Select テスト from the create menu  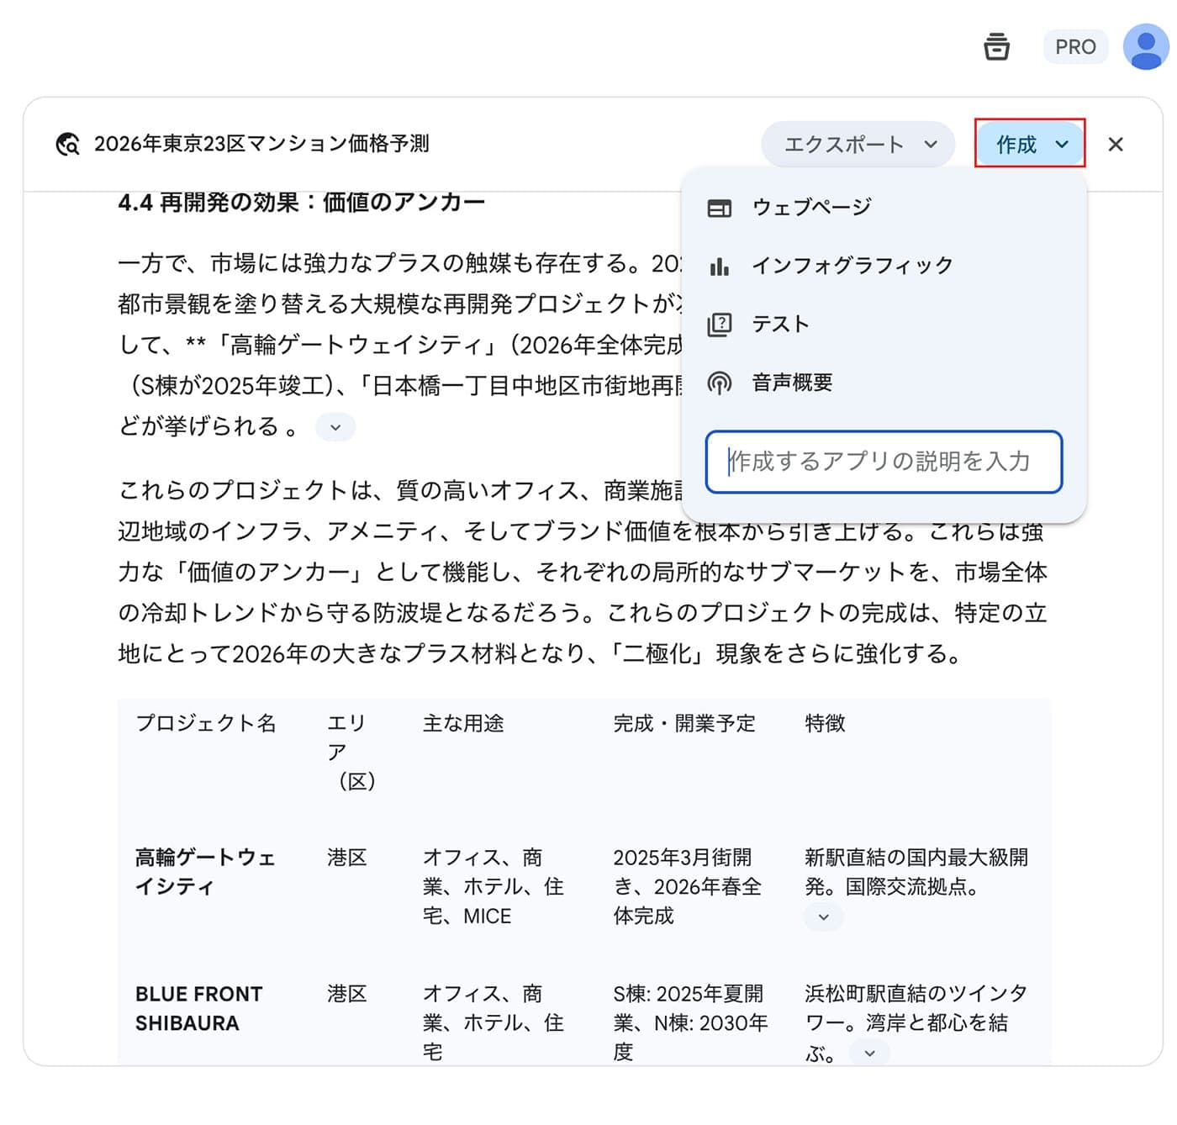[x=884, y=325]
